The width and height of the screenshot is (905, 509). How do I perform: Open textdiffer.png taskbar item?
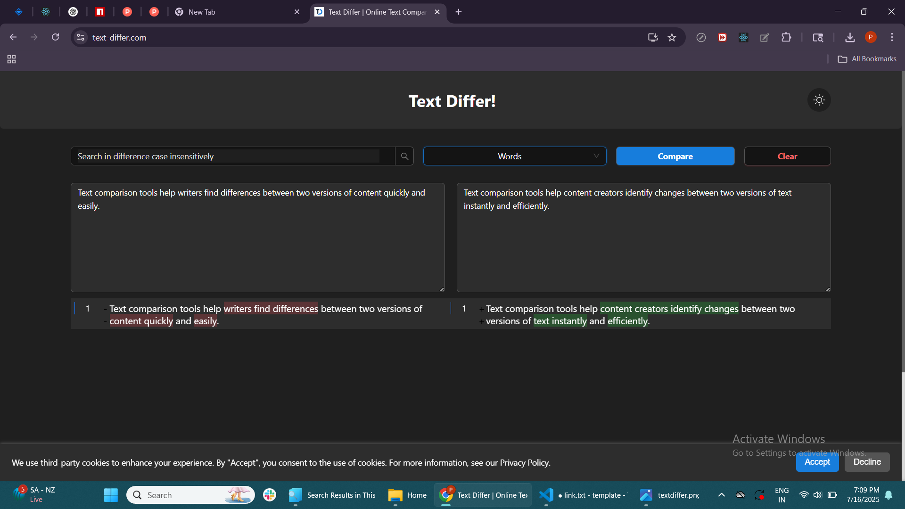click(669, 495)
